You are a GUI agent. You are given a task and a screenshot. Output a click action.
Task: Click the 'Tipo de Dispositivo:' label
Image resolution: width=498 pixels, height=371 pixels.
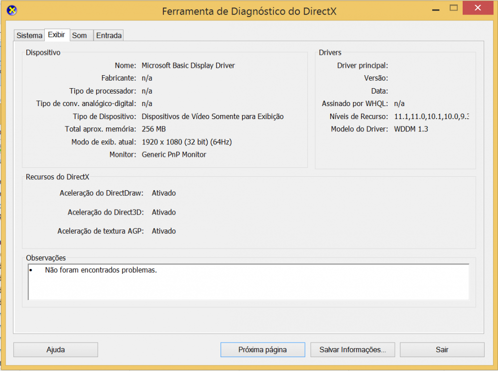pos(105,116)
